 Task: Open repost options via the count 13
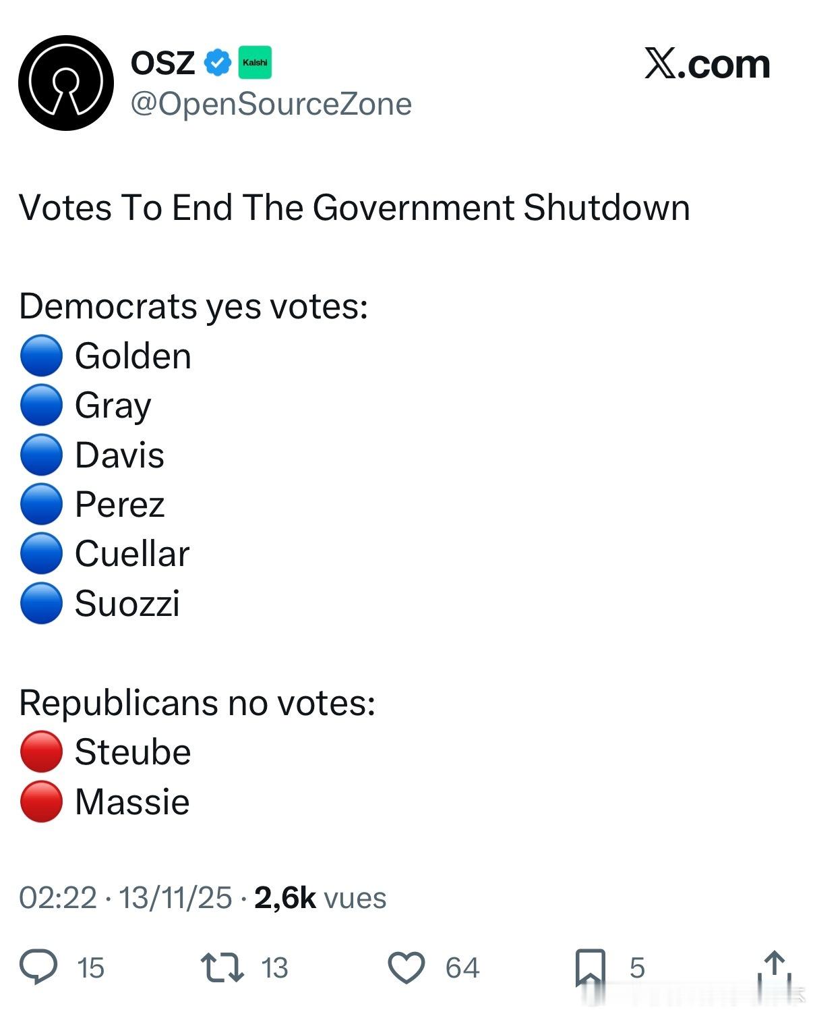(x=274, y=967)
